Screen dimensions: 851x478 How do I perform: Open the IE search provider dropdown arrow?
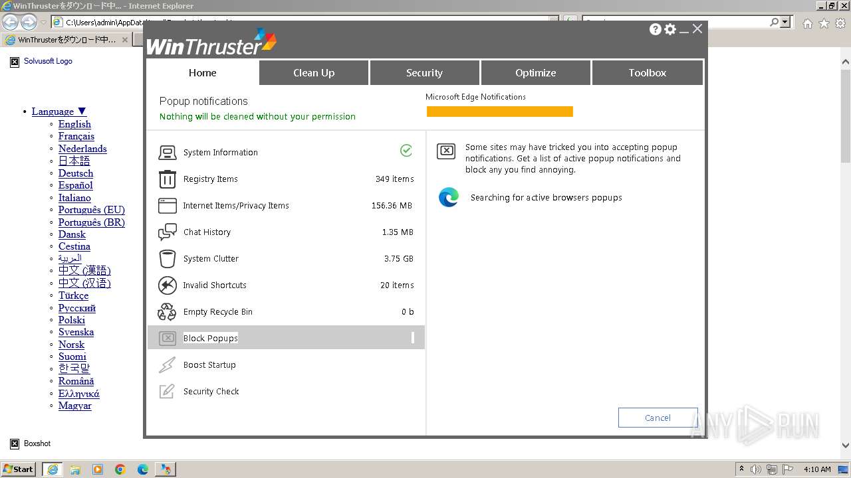click(786, 23)
